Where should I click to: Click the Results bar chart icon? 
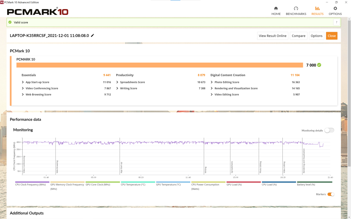[317, 8]
